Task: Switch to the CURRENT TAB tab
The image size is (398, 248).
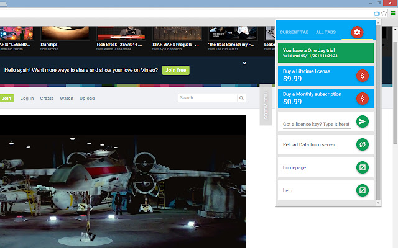Action: [294, 32]
